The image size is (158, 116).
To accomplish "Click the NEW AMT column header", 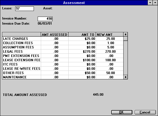I will coord(110,34).
